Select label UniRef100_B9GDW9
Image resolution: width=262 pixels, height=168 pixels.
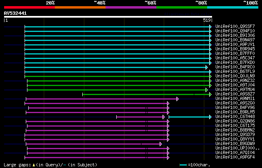[235, 144]
